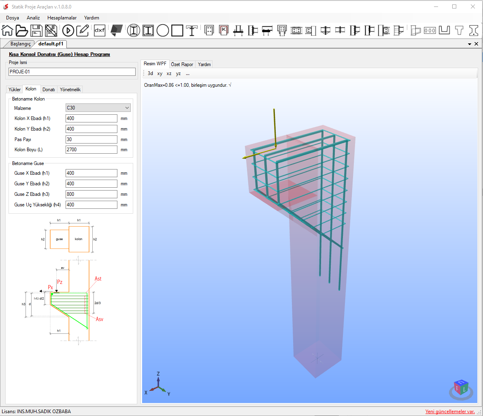The width and height of the screenshot is (483, 416).
Task: Select the U-shaped channel section icon
Action: 444,30
